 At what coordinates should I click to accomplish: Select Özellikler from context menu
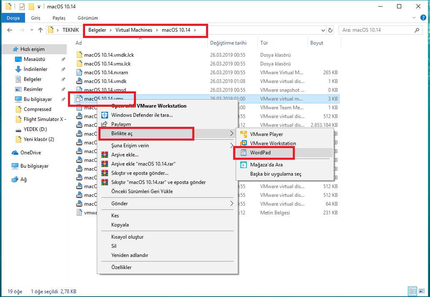point(121,267)
